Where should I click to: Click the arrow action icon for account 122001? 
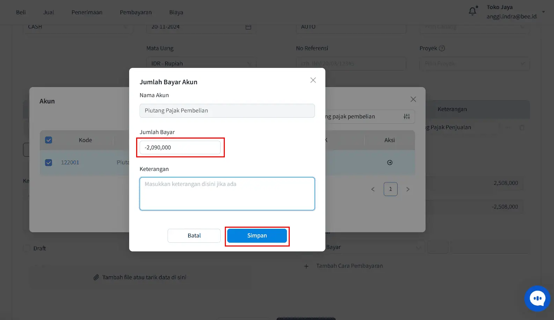tap(390, 163)
